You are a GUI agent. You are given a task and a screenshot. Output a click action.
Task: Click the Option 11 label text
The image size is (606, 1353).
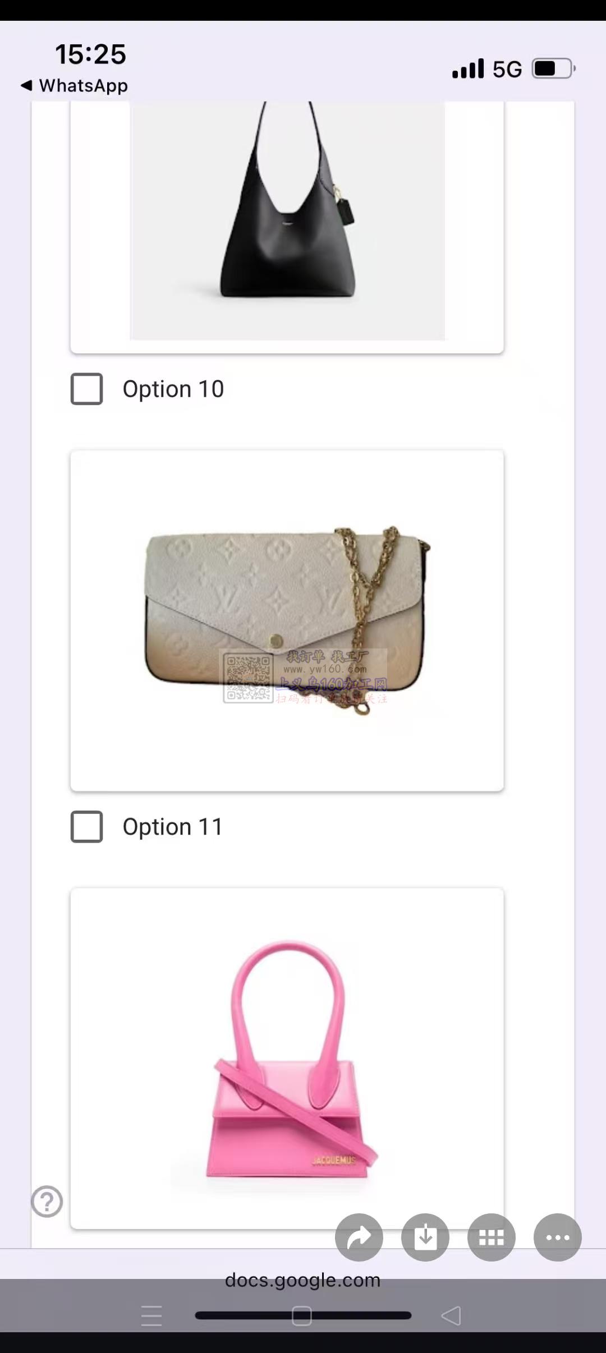[x=173, y=827]
